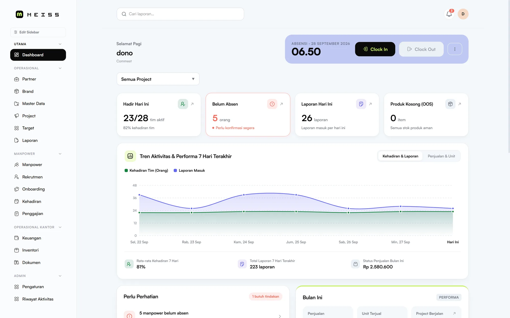Click the Edit Sidebar button

coord(38,32)
